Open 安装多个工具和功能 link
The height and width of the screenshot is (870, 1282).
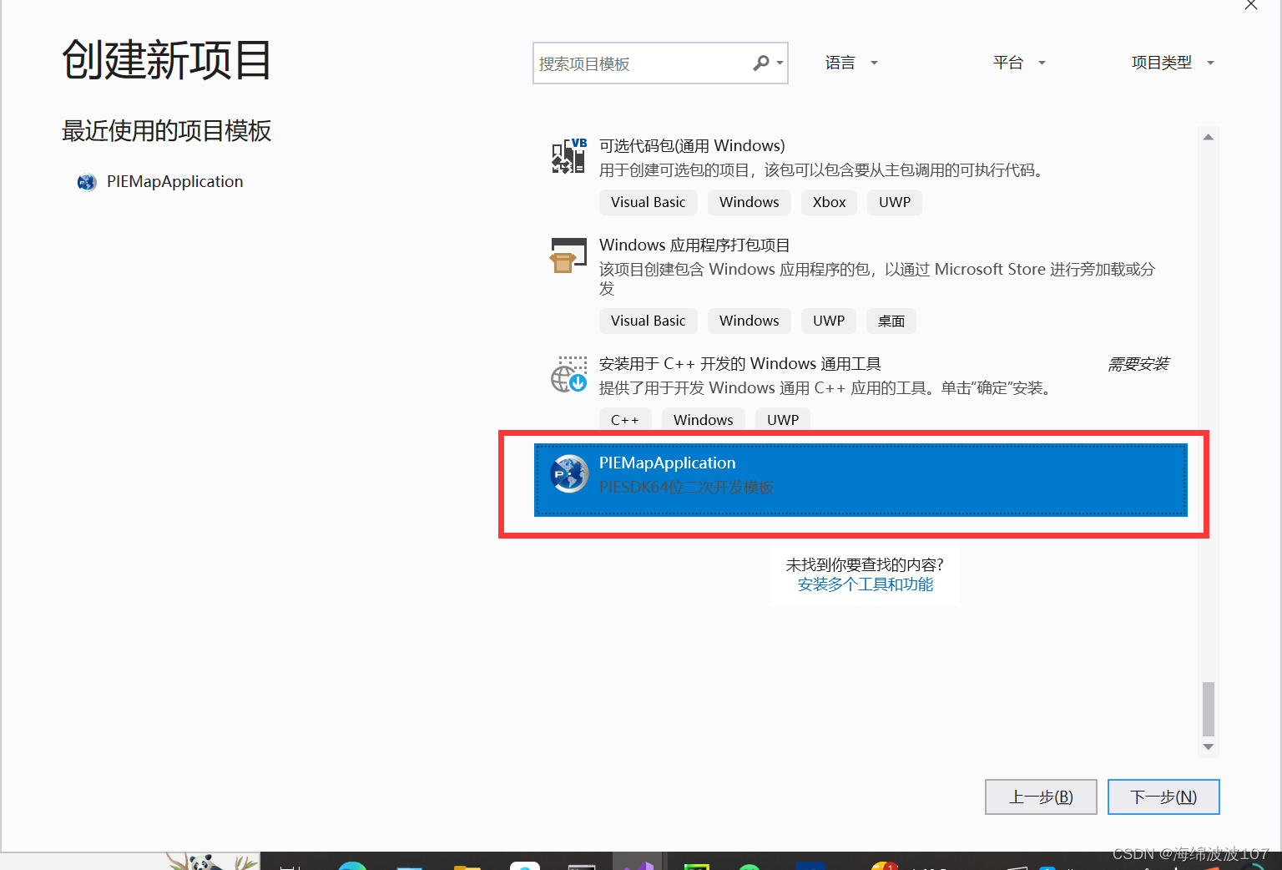coord(866,584)
